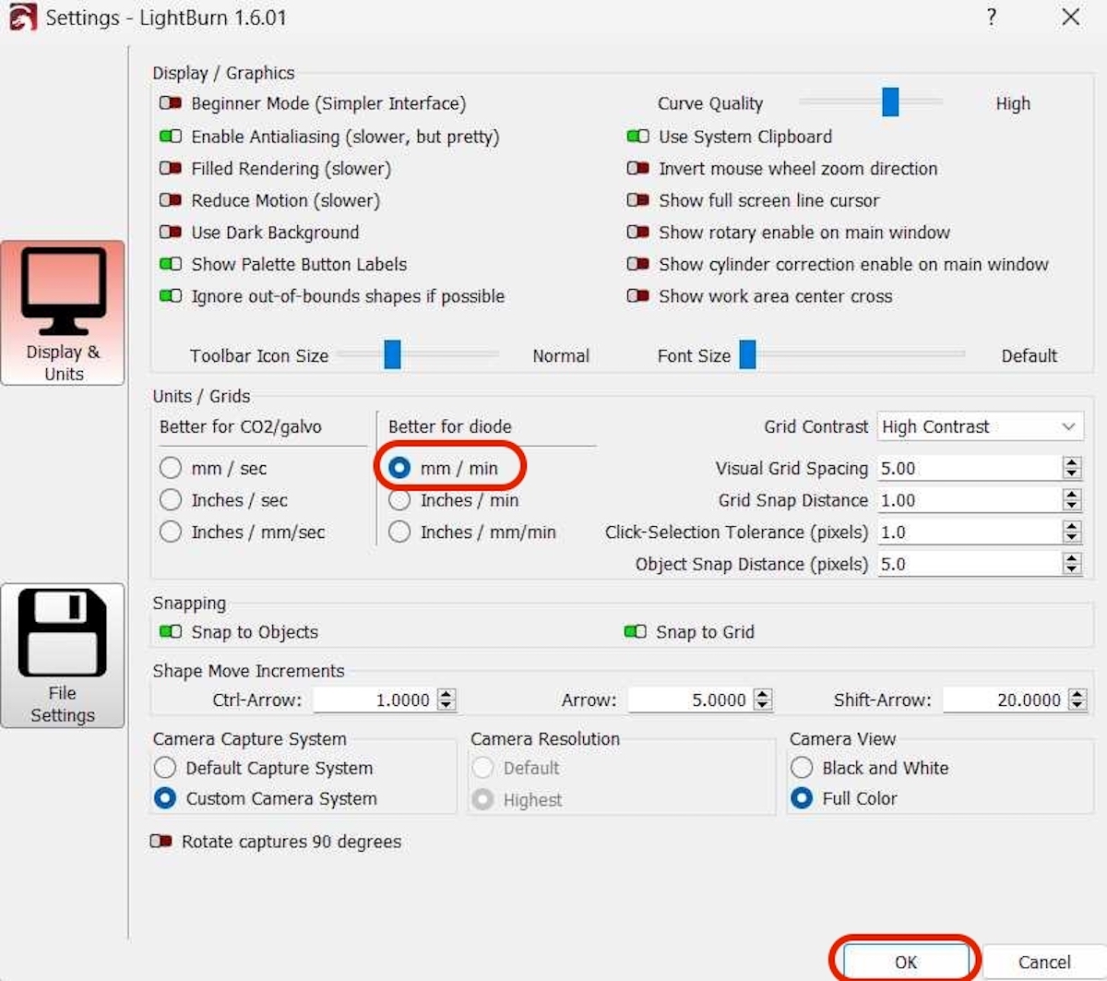Select Inches / mm/sec units
Screen dimensions: 1107x981
tap(171, 532)
